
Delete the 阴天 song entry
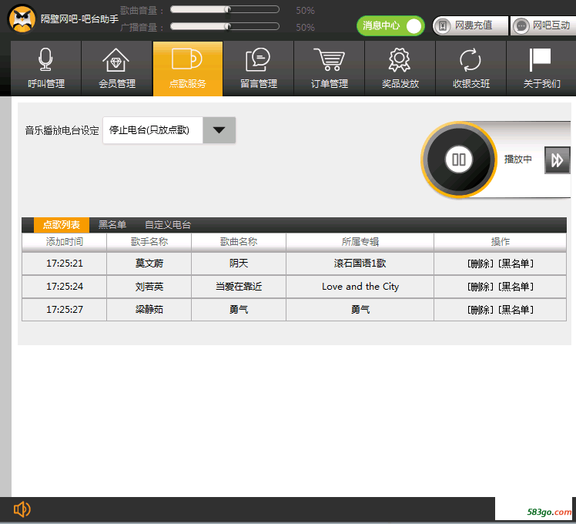(x=481, y=264)
